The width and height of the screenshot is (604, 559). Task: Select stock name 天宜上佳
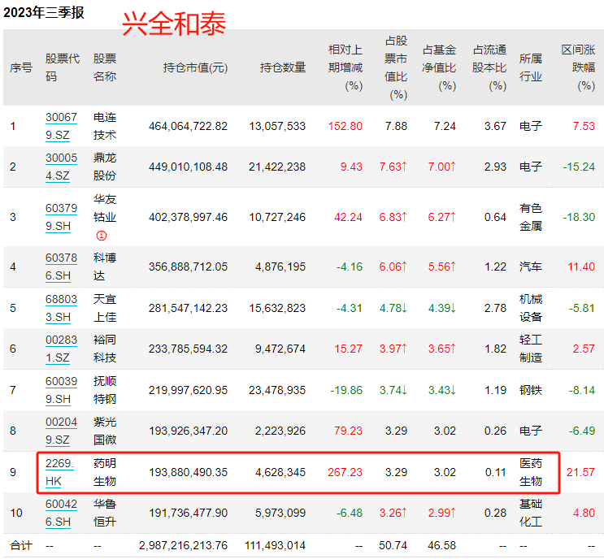click(x=104, y=308)
